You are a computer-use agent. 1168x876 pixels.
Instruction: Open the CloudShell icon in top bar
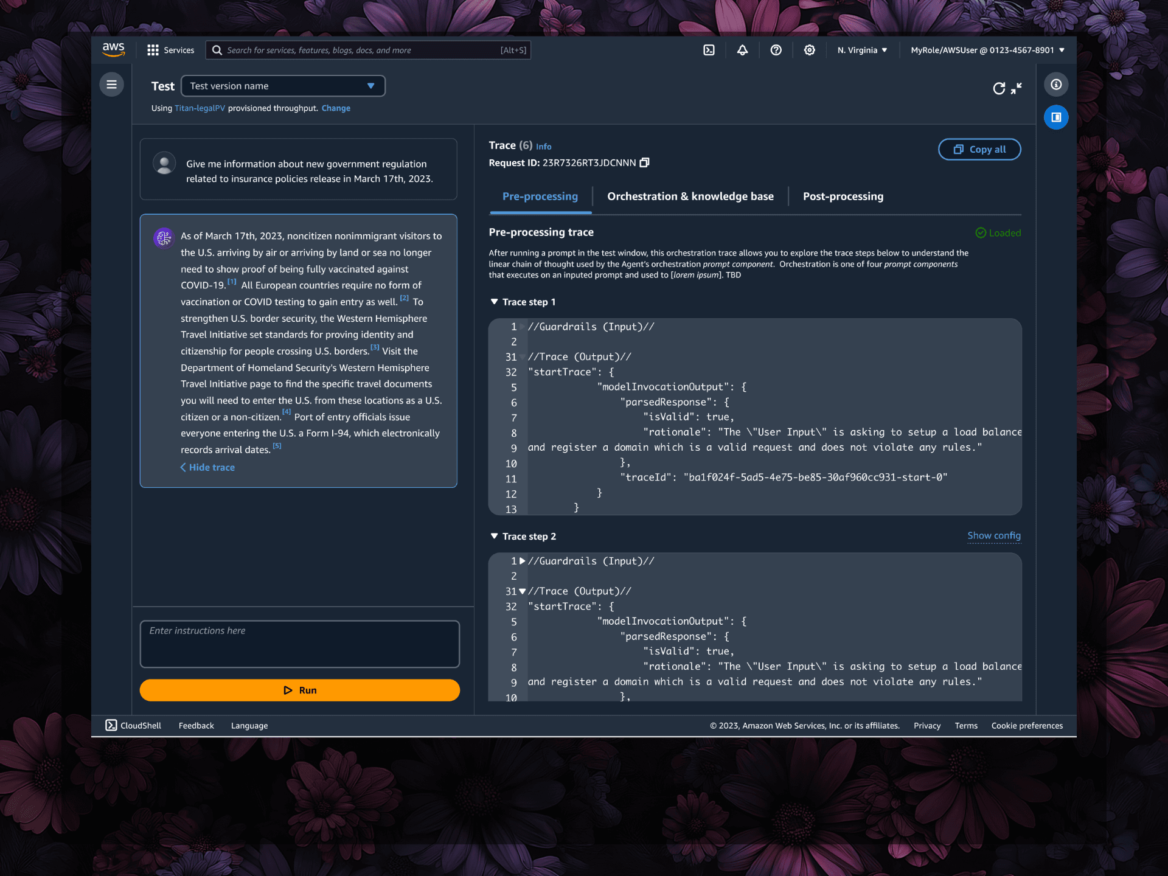coord(709,50)
